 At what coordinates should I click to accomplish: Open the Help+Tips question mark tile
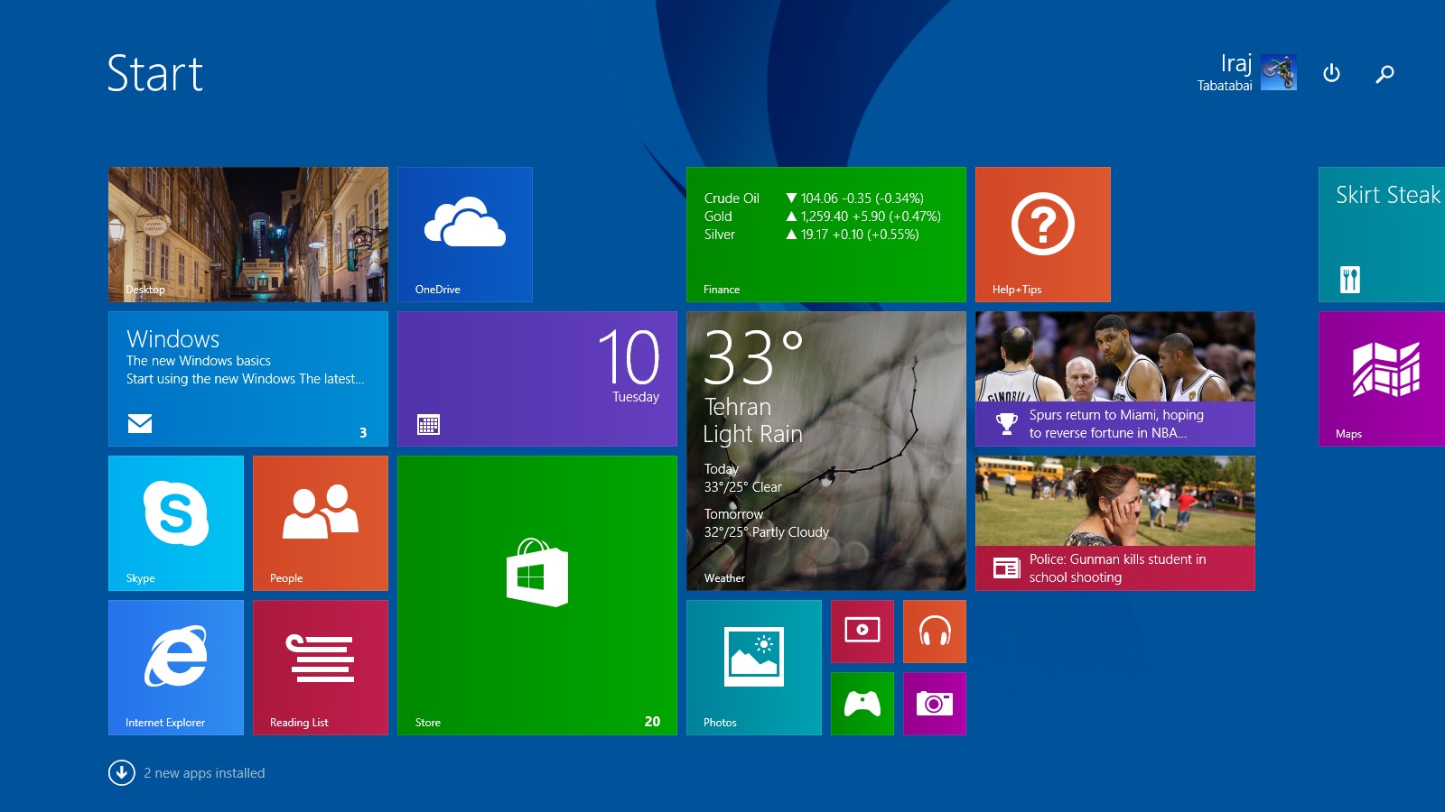[1043, 235]
